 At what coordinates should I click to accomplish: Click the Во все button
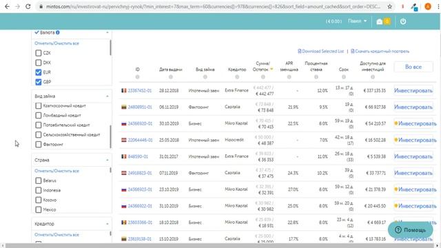pyautogui.click(x=413, y=67)
